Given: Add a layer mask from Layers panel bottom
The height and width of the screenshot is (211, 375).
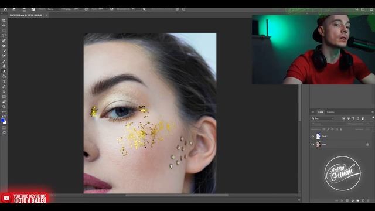Looking at the screenshot, I should (x=347, y=200).
